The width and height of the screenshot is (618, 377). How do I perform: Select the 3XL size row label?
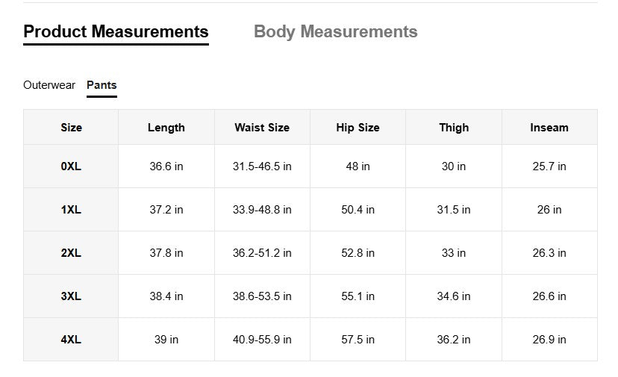click(x=71, y=296)
